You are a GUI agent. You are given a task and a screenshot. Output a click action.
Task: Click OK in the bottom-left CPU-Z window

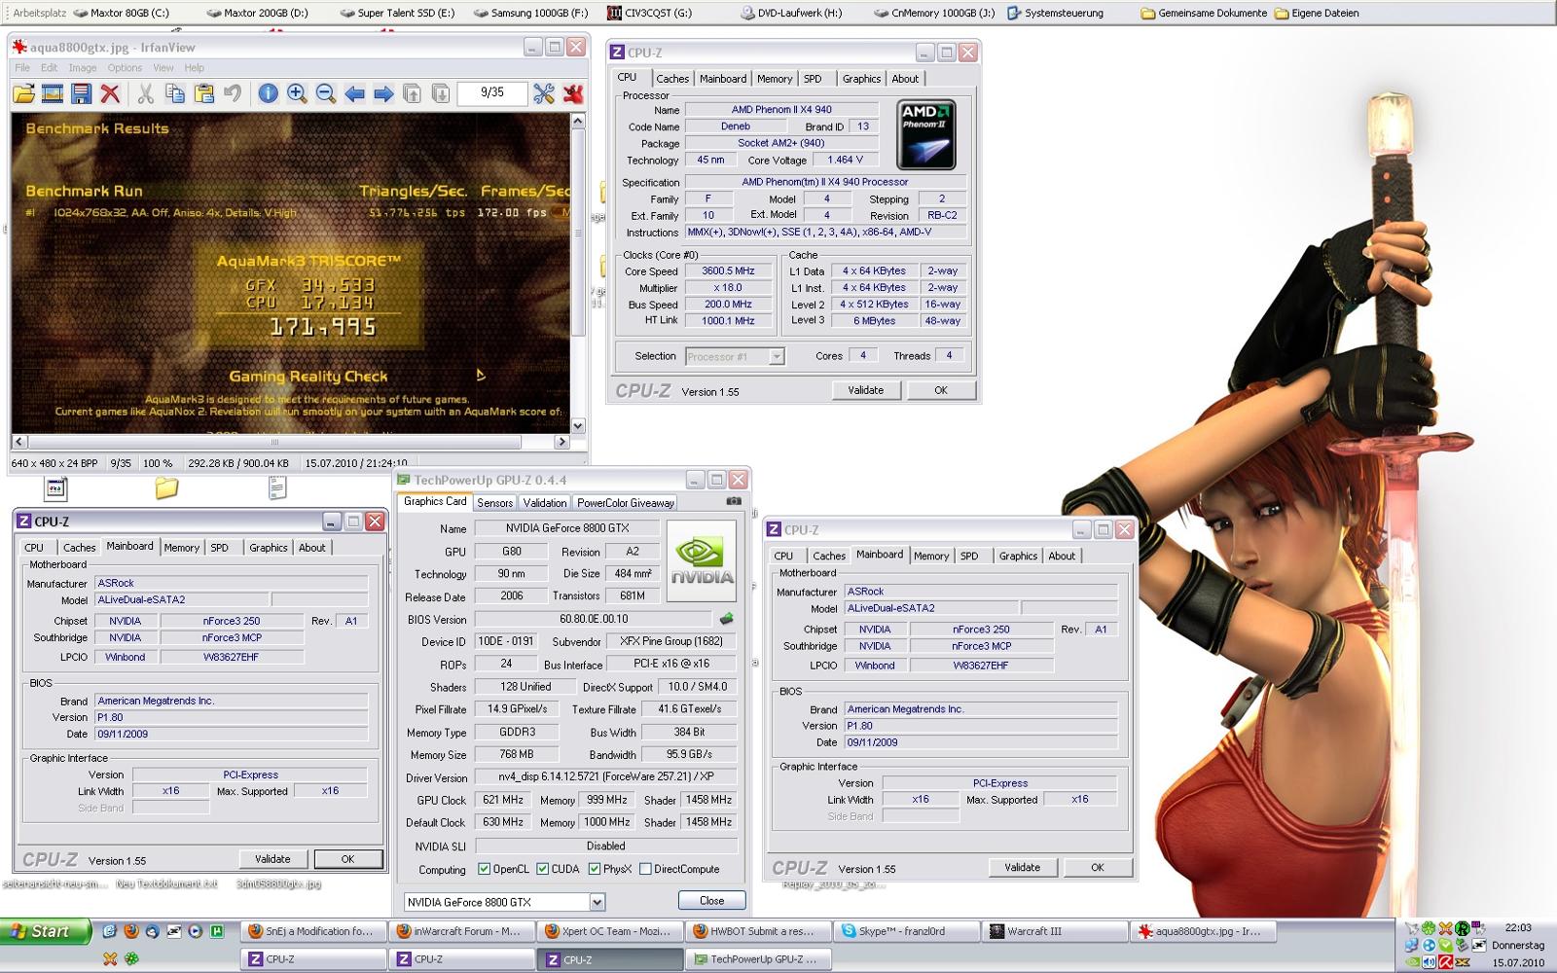347,859
